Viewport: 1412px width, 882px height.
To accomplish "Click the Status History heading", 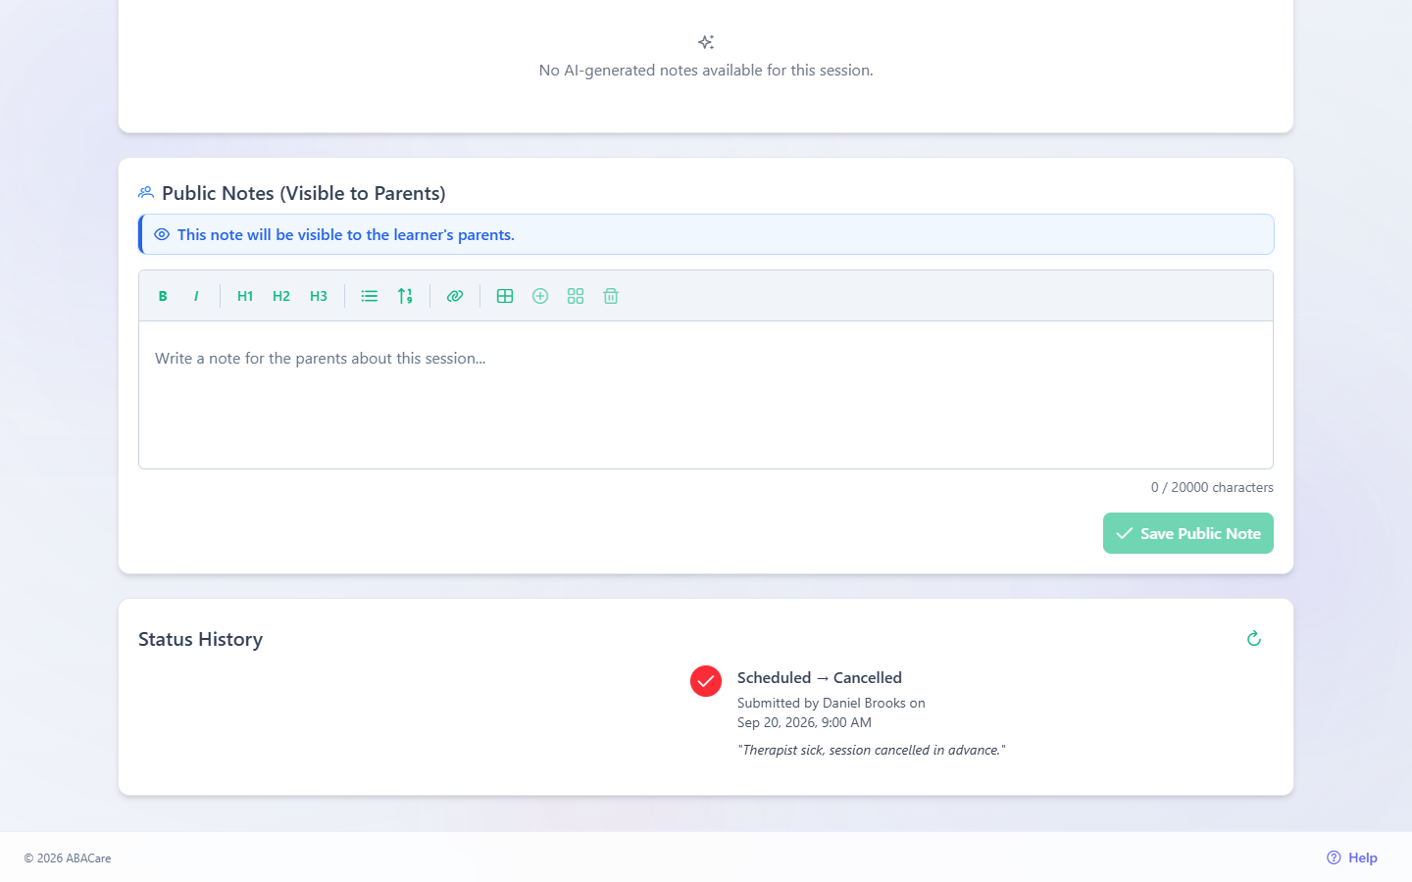I will point(201,639).
